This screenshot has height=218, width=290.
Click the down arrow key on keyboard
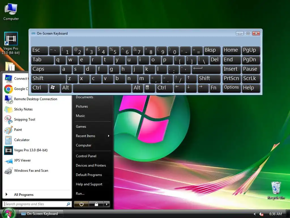tap(191, 88)
